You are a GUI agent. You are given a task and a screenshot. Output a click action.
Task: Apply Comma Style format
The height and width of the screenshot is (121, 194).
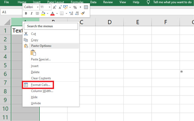click(x=80, y=7)
